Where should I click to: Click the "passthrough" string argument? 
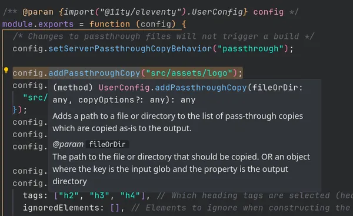coord(251,48)
